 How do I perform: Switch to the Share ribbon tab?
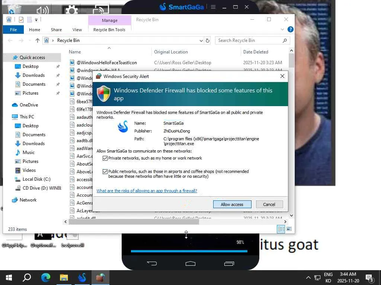pyautogui.click(x=57, y=30)
